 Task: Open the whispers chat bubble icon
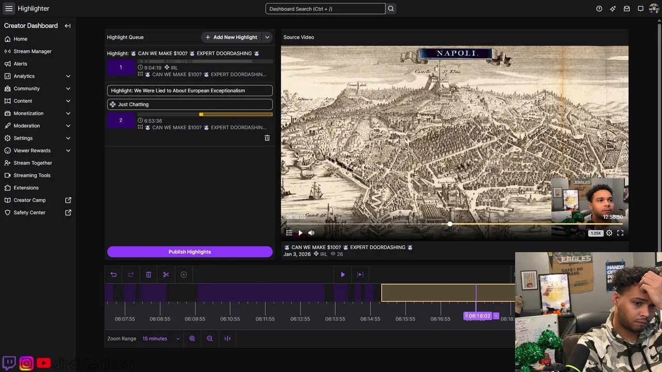640,9
